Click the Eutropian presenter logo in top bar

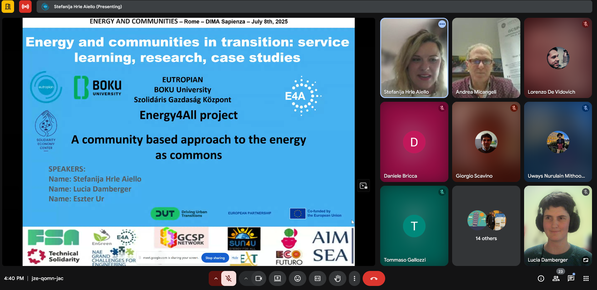(x=45, y=7)
